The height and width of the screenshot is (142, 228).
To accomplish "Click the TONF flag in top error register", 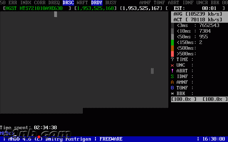I will [159, 2].
